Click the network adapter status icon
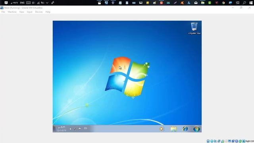Screen dimensions: 254x143 [x=219, y=141]
